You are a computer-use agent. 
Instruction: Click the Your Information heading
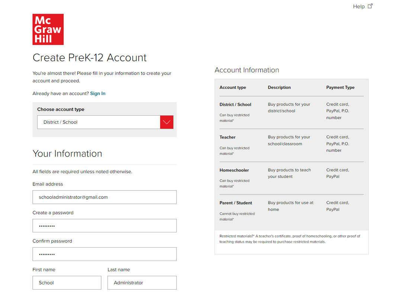(x=67, y=154)
